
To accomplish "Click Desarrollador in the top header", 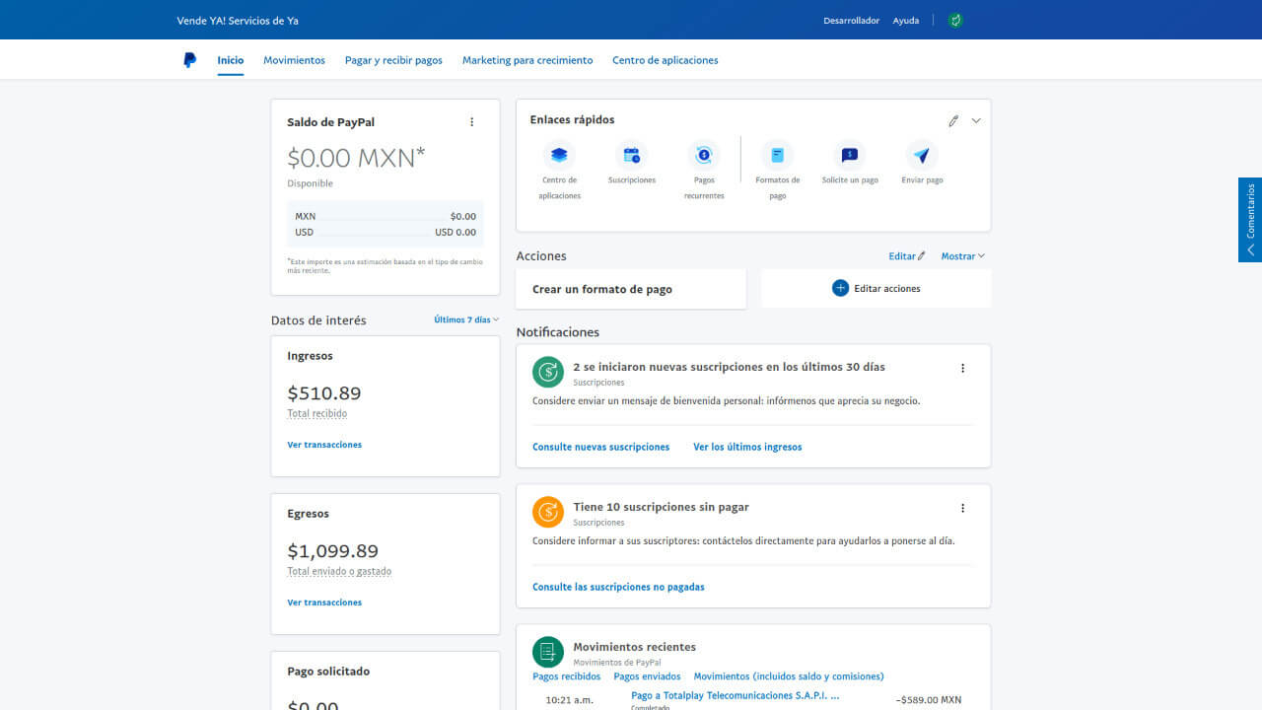I will tap(852, 21).
